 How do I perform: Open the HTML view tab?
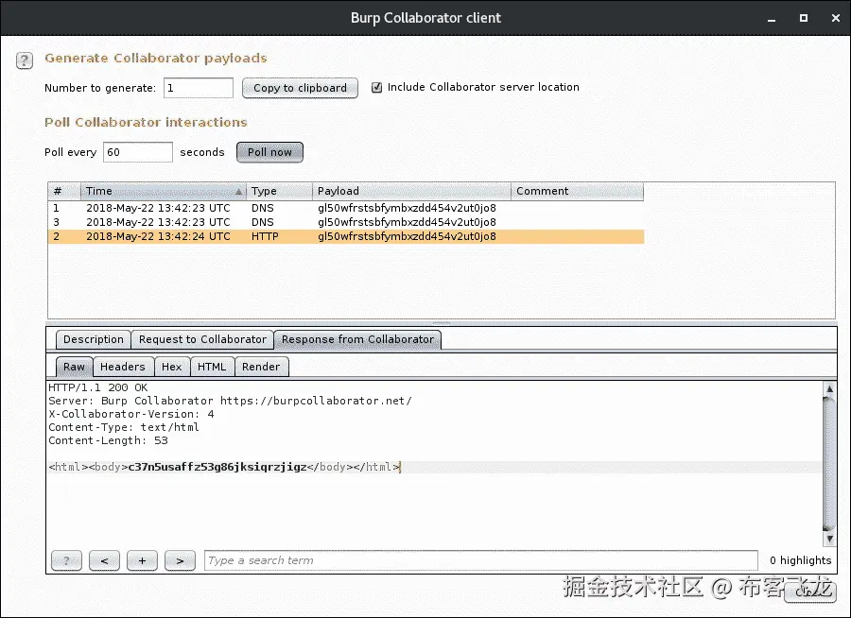(212, 367)
